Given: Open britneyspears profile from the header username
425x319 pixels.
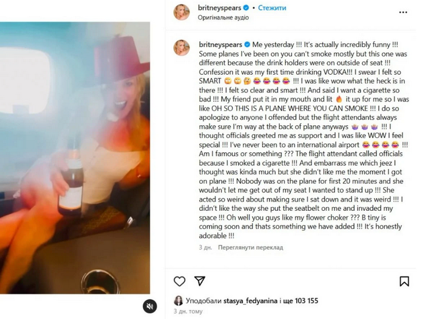Looking at the screenshot, I should [x=219, y=8].
